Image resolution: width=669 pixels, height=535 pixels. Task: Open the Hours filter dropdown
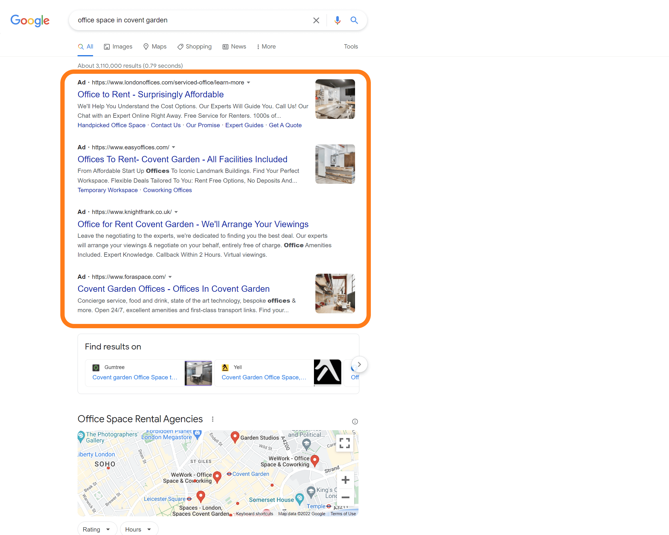coord(139,529)
